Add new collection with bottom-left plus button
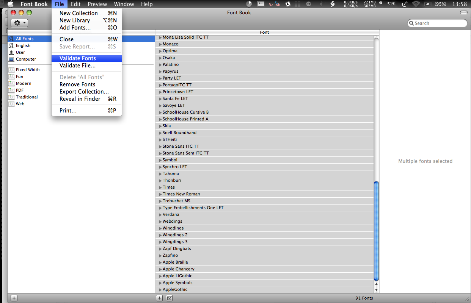The image size is (471, 303). (x=14, y=298)
